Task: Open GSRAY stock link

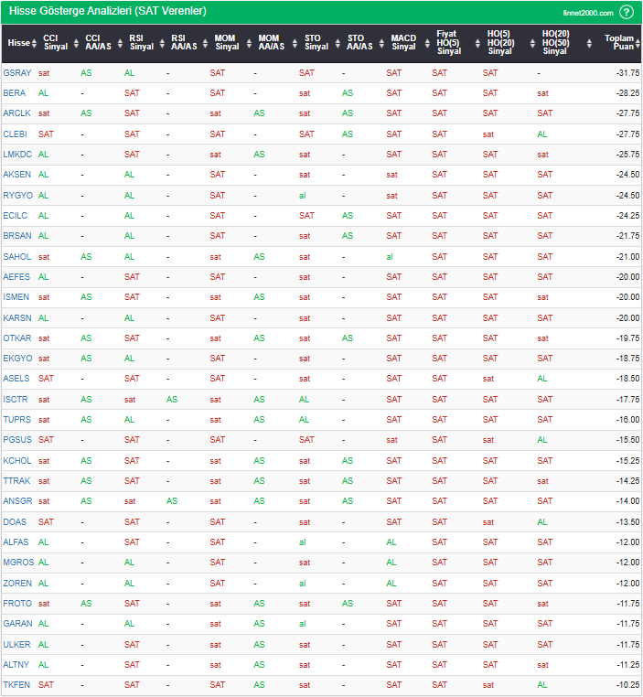Action: [17, 73]
